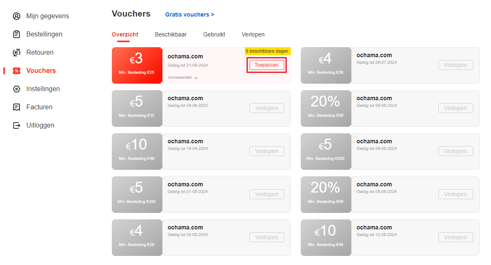The height and width of the screenshot is (265, 491).
Task: Click the 6 beschikbare dagen yellow badge
Action: tap(267, 51)
